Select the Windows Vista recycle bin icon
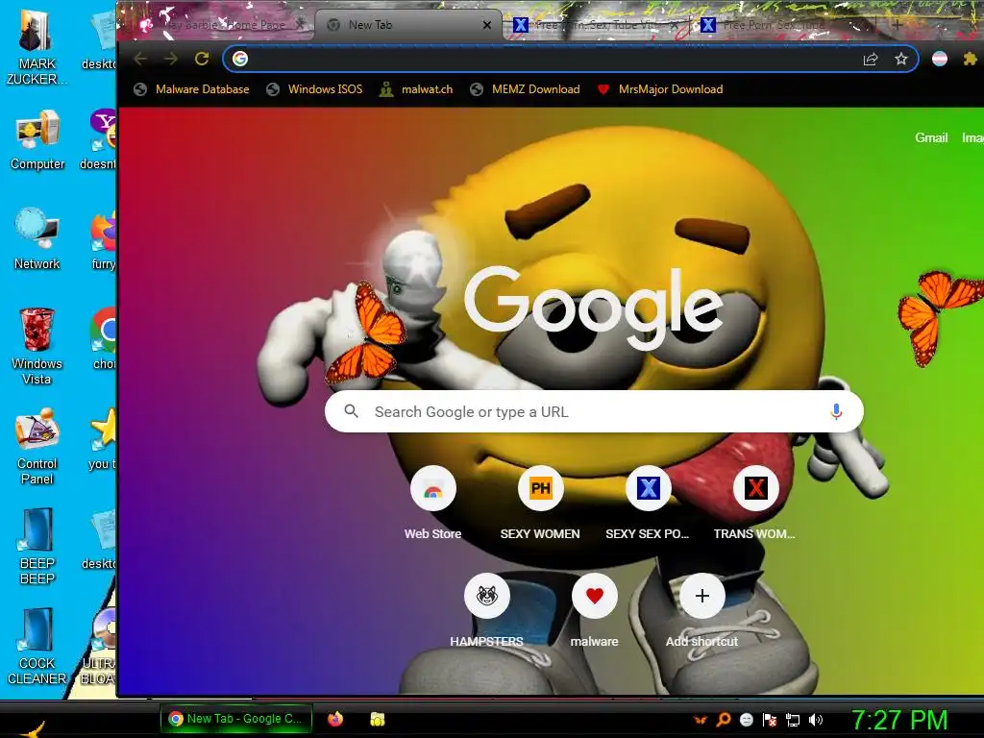Viewport: 984px width, 738px height. click(x=37, y=346)
